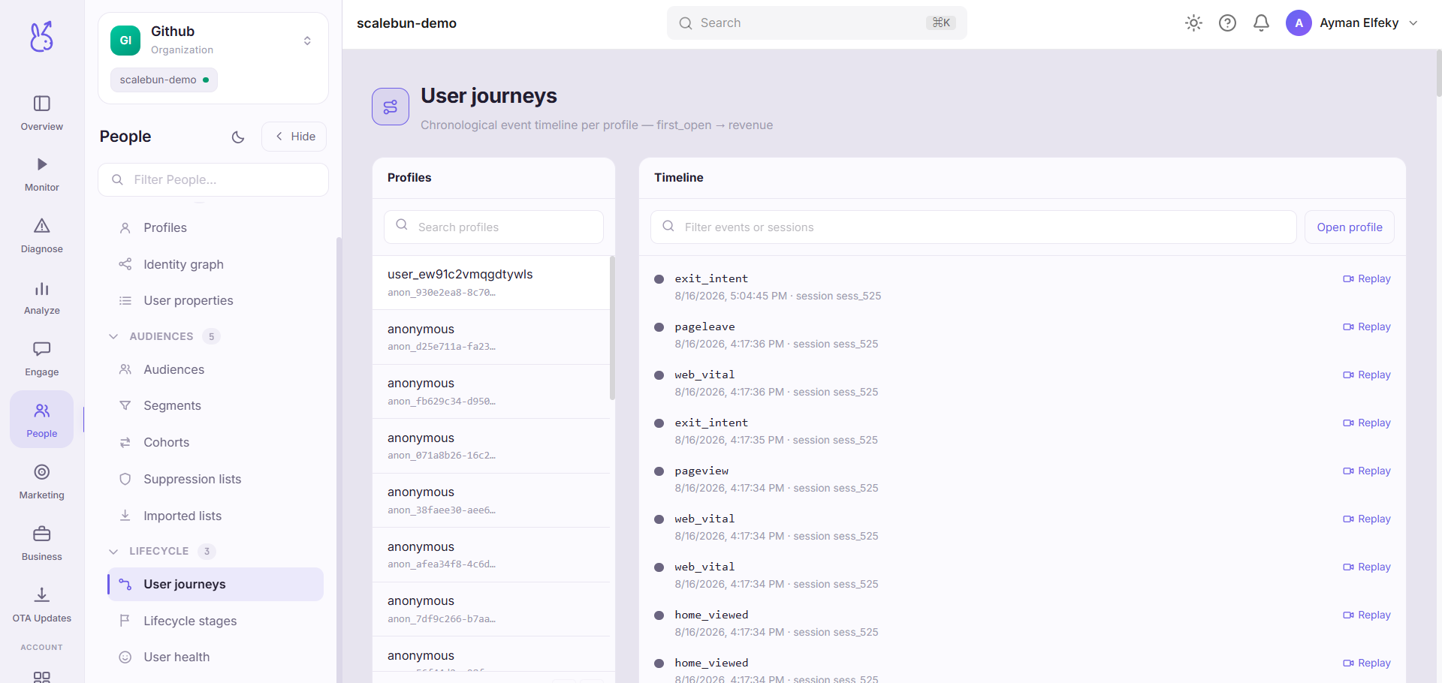Viewport: 1442px width, 683px height.
Task: Click Replay for pageleave event
Action: coord(1367,326)
